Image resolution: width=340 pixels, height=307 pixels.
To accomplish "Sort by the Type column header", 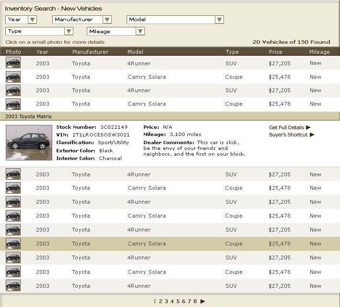I will 232,52.
